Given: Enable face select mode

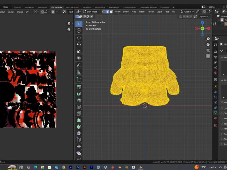Looking at the screenshot, I should click(111, 12).
